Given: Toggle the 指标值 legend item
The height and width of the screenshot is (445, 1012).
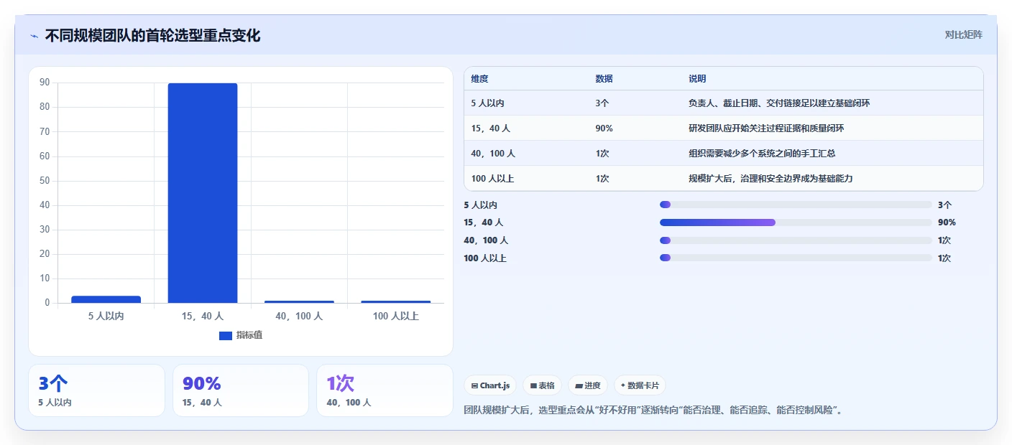Looking at the screenshot, I should pos(241,335).
